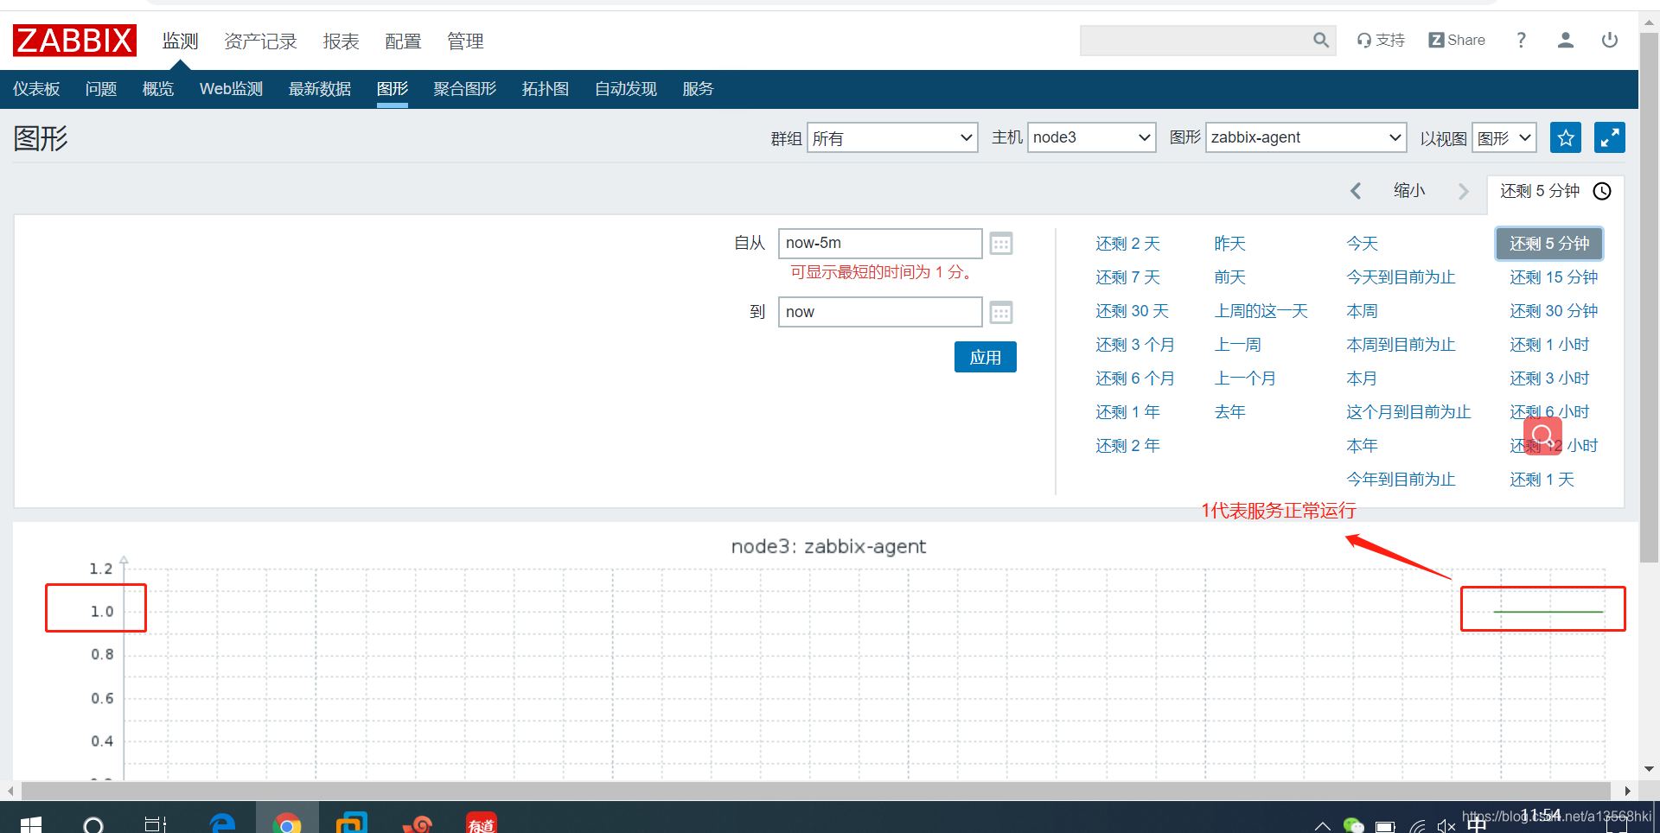The image size is (1660, 833).
Task: Click the 应用 apply button
Action: [x=986, y=357]
